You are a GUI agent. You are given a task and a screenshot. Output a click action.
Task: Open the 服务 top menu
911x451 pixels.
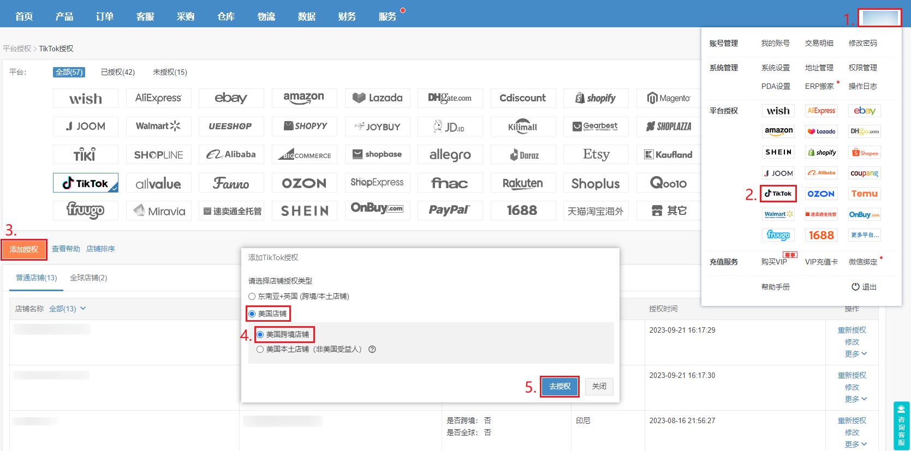tap(388, 16)
